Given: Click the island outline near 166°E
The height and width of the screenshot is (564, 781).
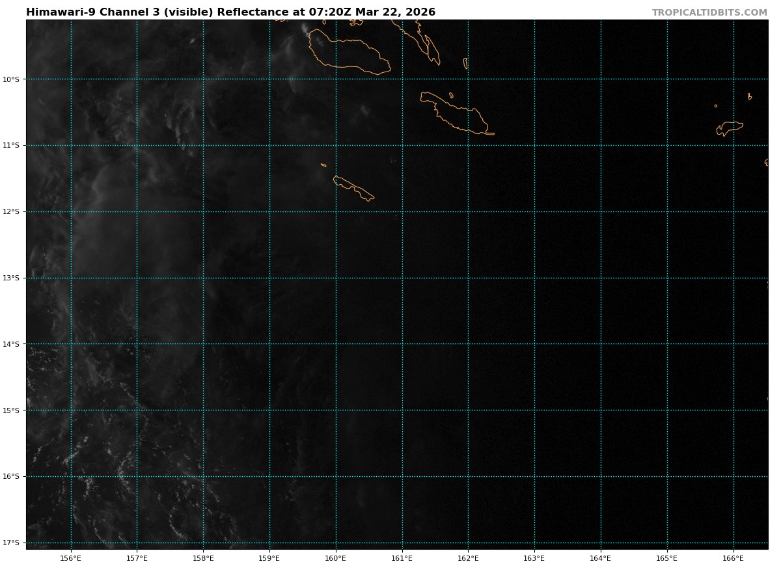Looking at the screenshot, I should tap(730, 128).
